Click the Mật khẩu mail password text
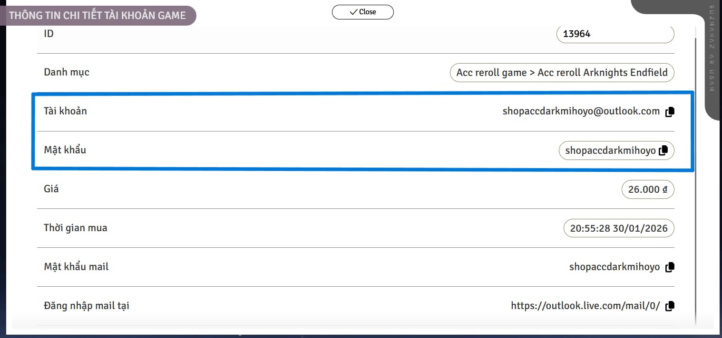722x338 pixels. tap(614, 267)
